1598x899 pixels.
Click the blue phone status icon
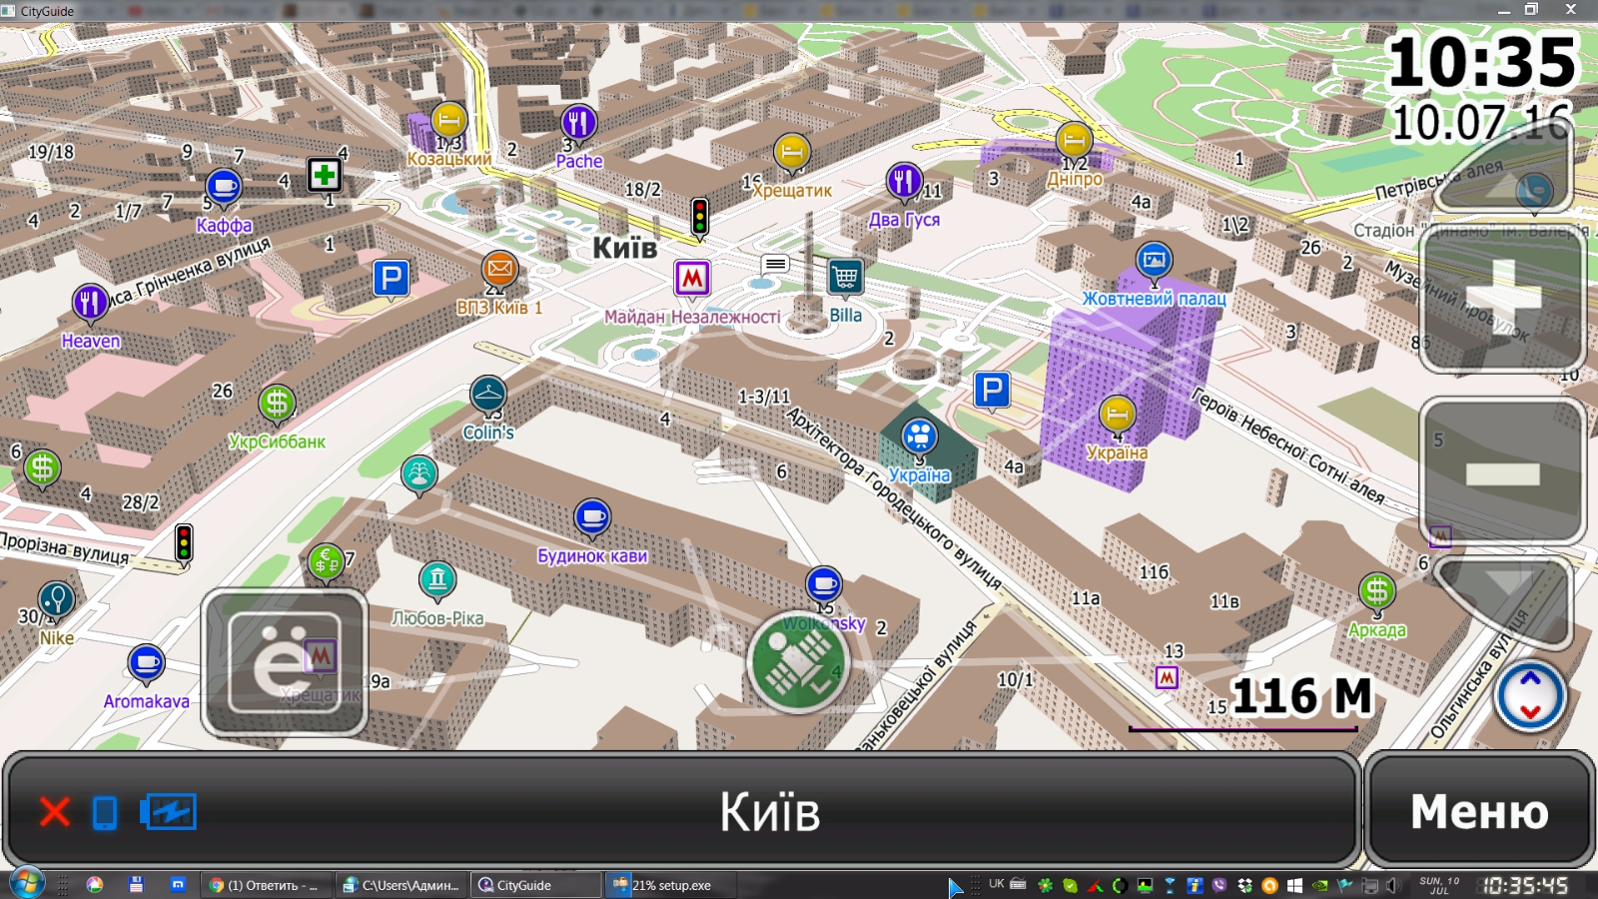(x=105, y=812)
